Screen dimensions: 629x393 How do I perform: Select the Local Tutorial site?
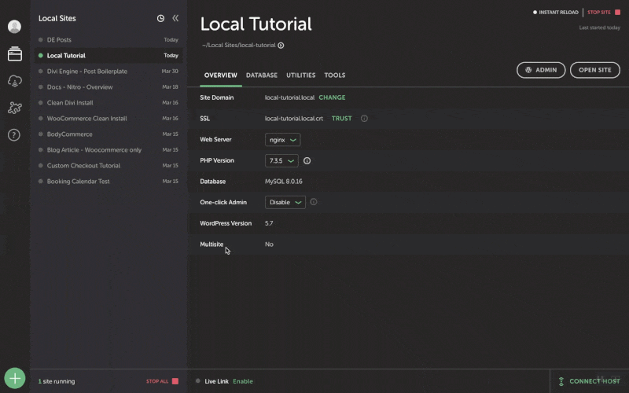[109, 55]
